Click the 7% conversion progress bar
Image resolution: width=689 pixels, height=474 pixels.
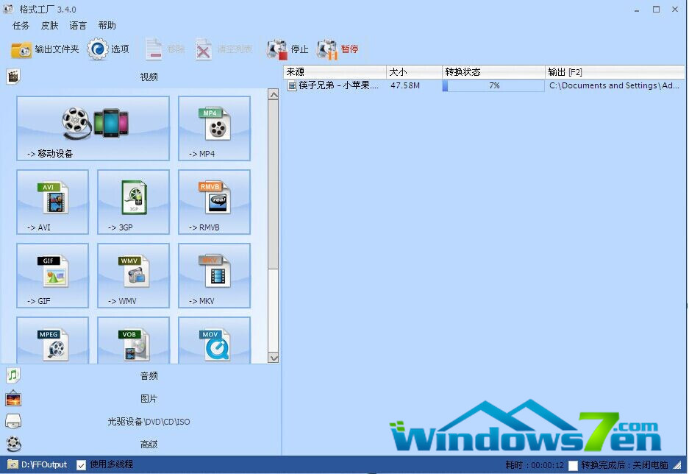click(x=493, y=86)
